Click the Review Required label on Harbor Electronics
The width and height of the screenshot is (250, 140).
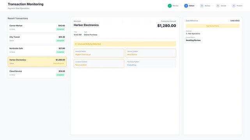(59, 63)
